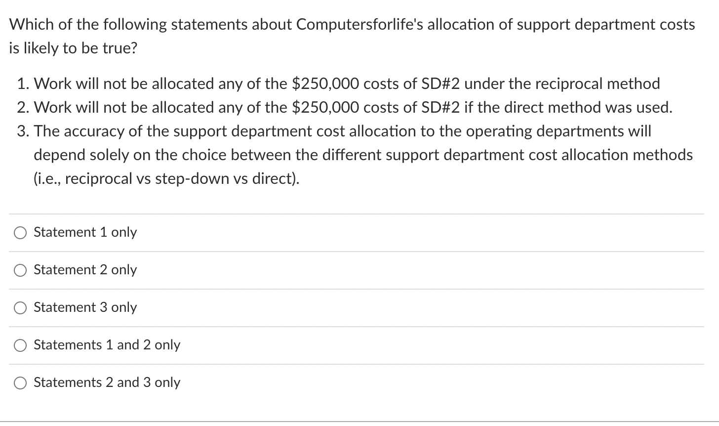The height and width of the screenshot is (426, 719).
Task: Click the circle beside 'Statement 1 only'
Action: coord(20,232)
